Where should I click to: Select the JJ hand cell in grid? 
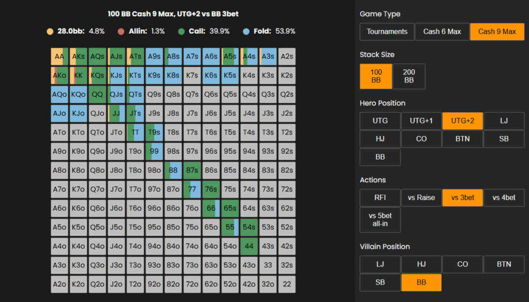(116, 113)
